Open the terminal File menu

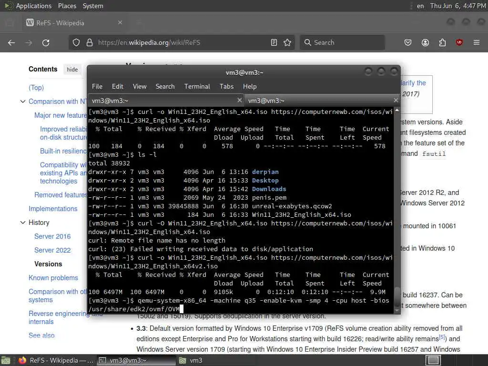point(97,87)
